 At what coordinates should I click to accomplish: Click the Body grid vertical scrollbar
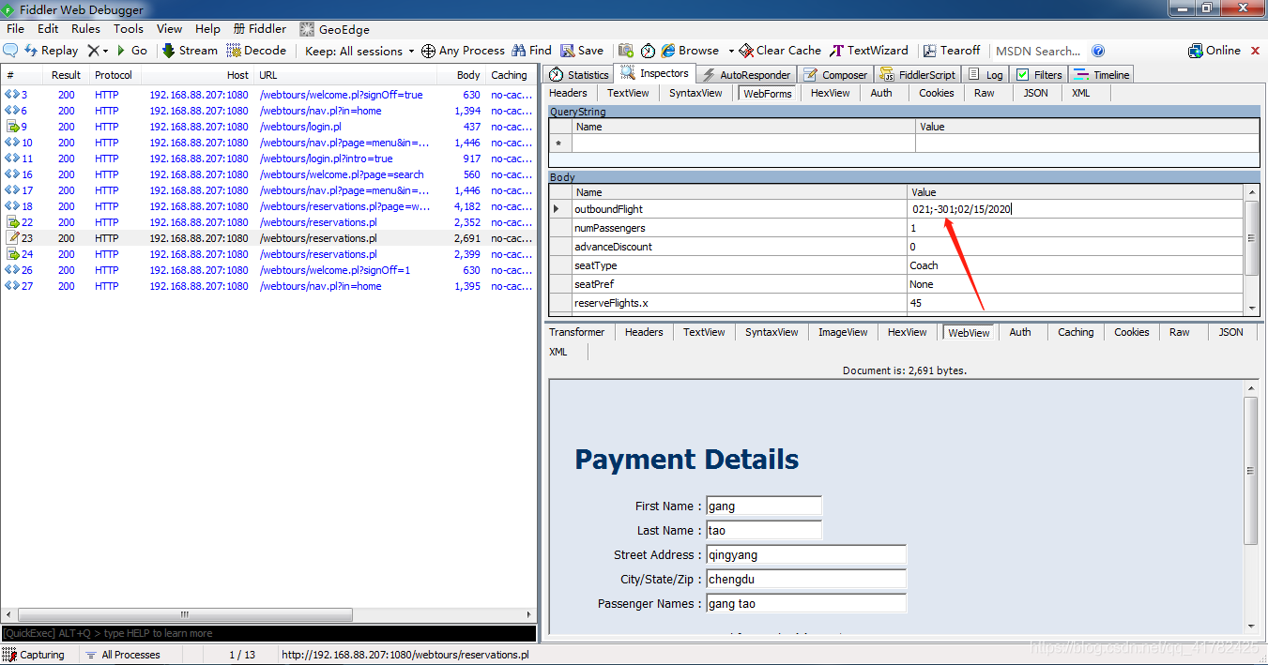pyautogui.click(x=1251, y=237)
